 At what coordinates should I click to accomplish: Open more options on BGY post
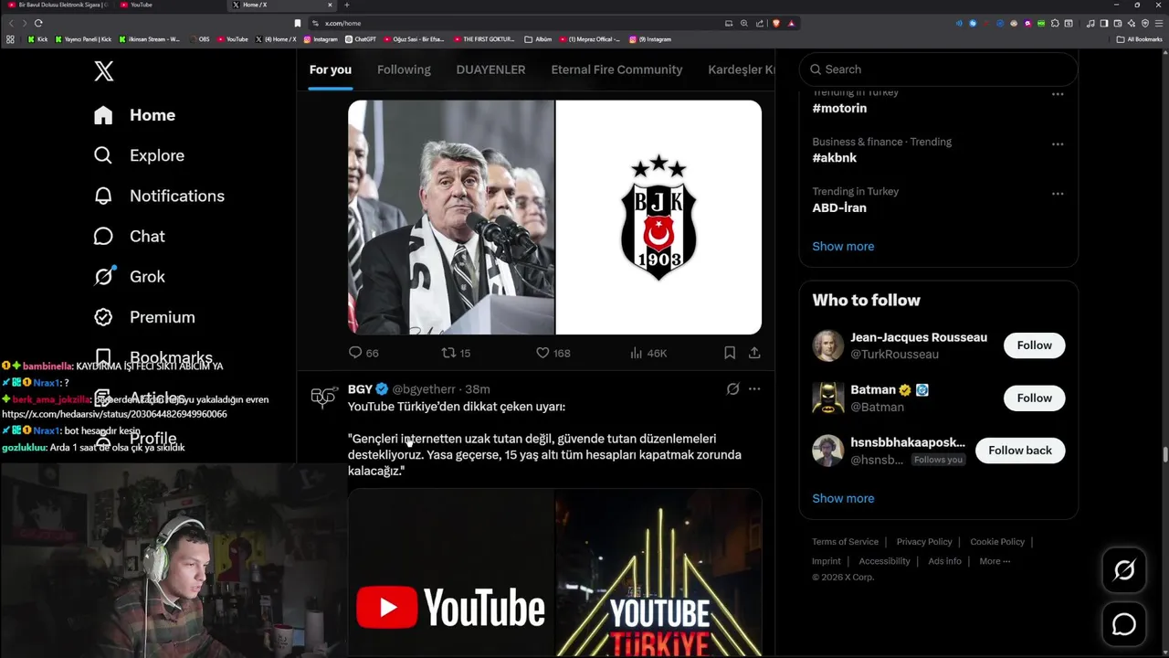754,389
